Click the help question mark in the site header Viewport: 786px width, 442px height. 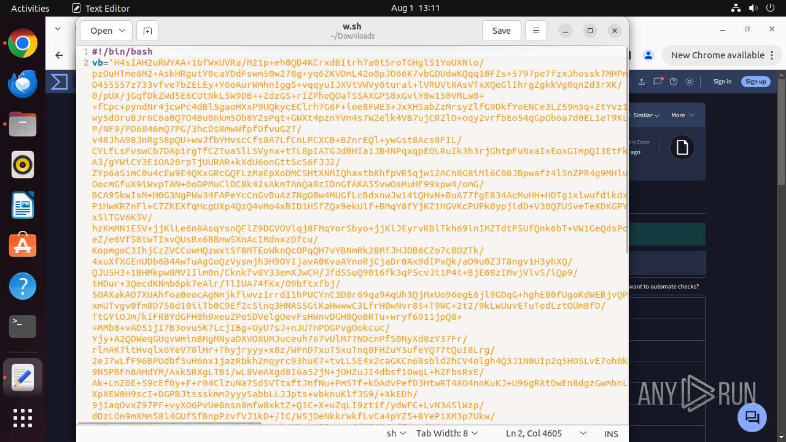click(674, 82)
